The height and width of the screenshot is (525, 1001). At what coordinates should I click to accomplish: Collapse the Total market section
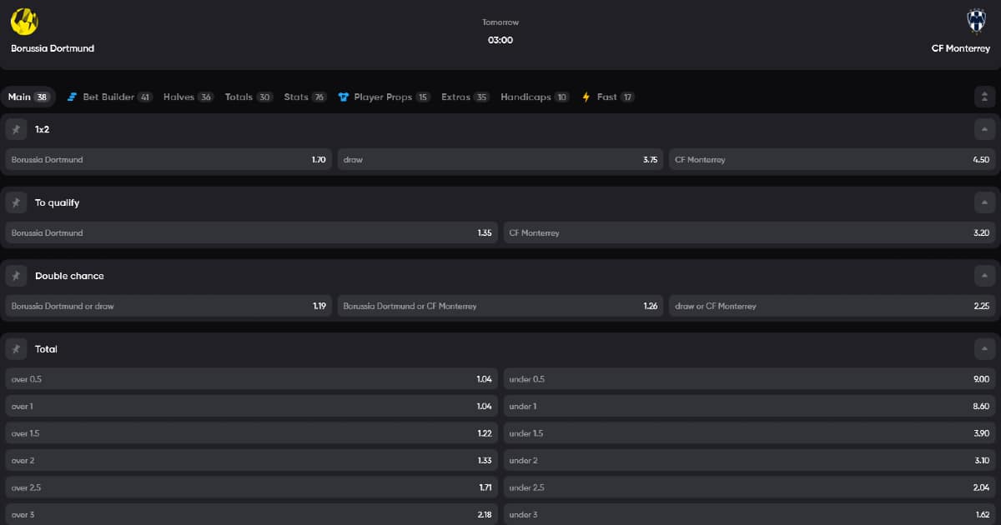click(x=985, y=349)
